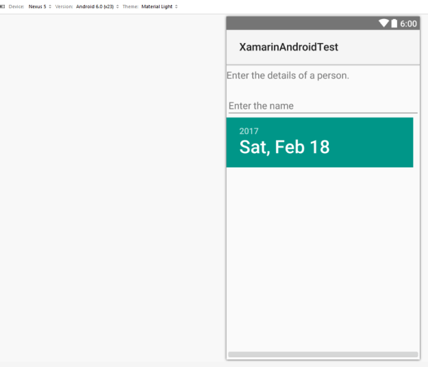Screen dimensions: 428x367
Task: Click the Wi-Fi signal icon in status bar
Action: point(383,23)
